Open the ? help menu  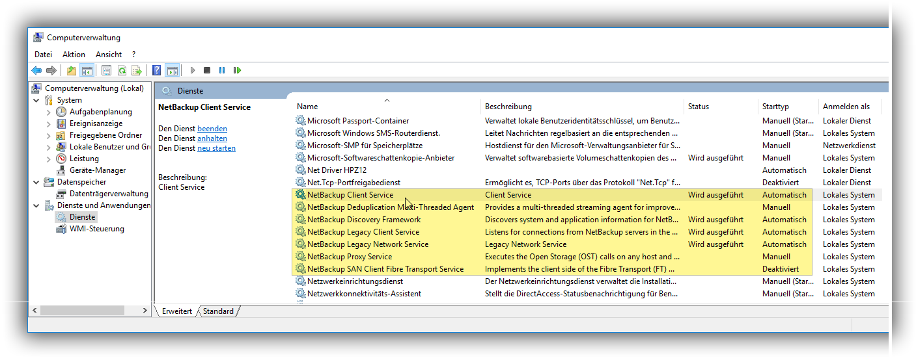pos(133,55)
